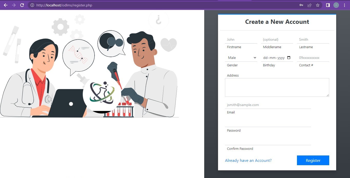Click the Address label
The height and width of the screenshot is (178, 350).
point(233,76)
